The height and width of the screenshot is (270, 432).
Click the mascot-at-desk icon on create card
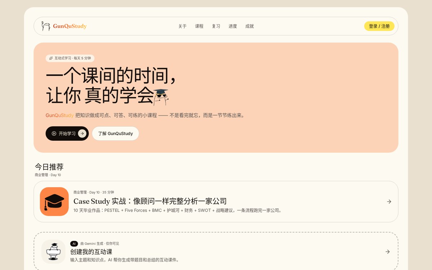(x=53, y=252)
